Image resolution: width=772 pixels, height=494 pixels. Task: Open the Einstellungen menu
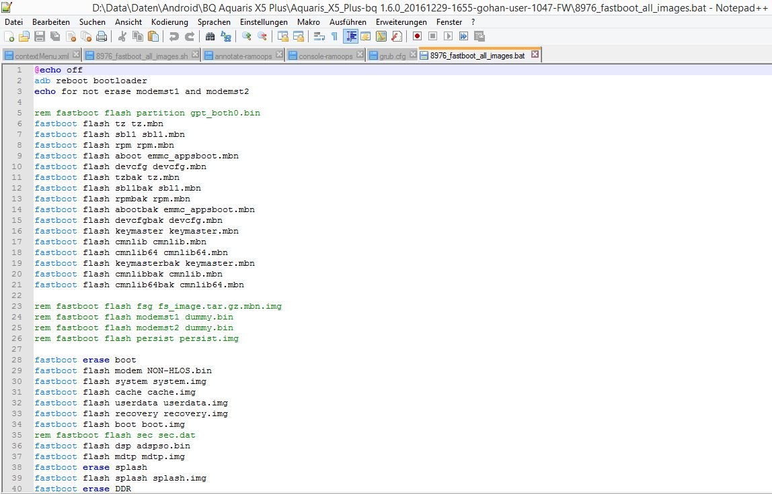pos(264,22)
